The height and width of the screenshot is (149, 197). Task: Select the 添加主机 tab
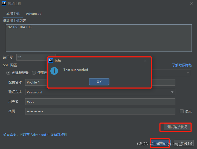(x=13, y=14)
